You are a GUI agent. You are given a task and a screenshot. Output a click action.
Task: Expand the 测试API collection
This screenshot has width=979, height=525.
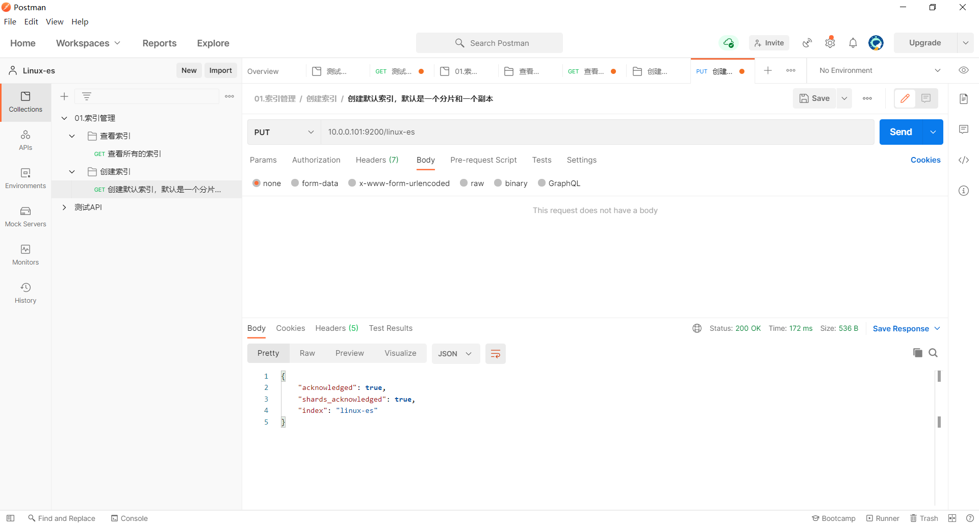64,207
